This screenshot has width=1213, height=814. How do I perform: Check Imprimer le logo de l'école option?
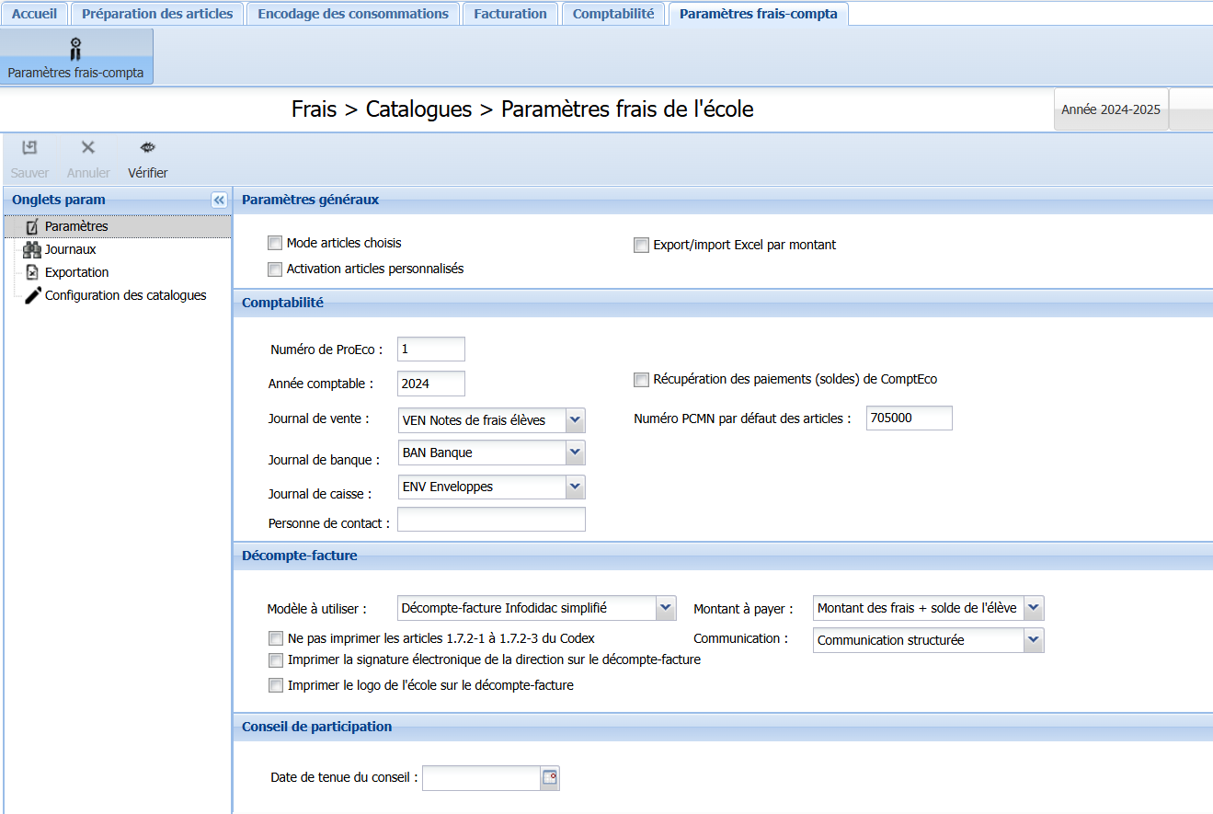(x=275, y=685)
